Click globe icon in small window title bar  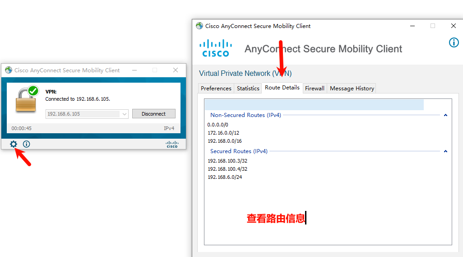(x=9, y=70)
